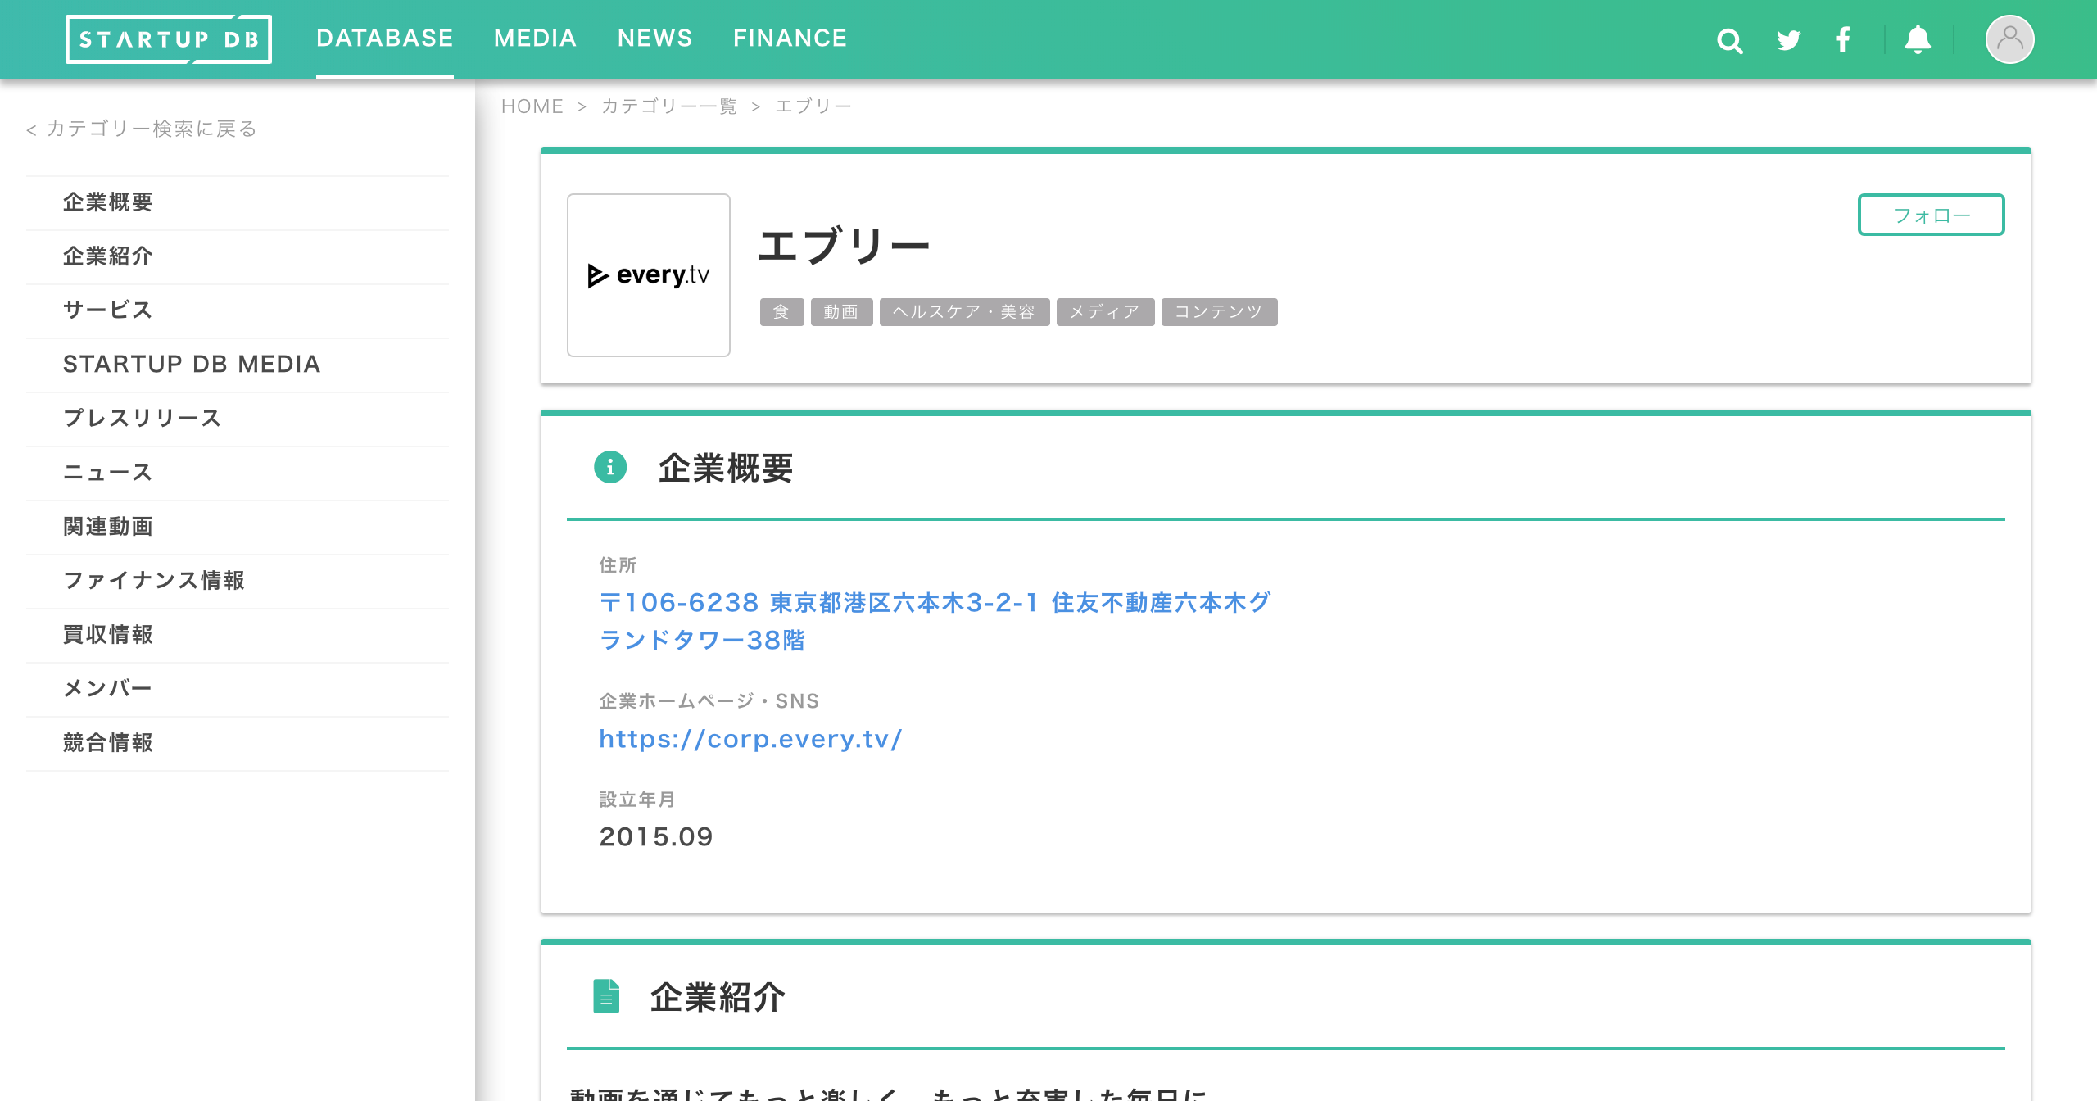Viewport: 2097px width, 1101px height.
Task: Open the Twitter icon in header
Action: (1788, 40)
